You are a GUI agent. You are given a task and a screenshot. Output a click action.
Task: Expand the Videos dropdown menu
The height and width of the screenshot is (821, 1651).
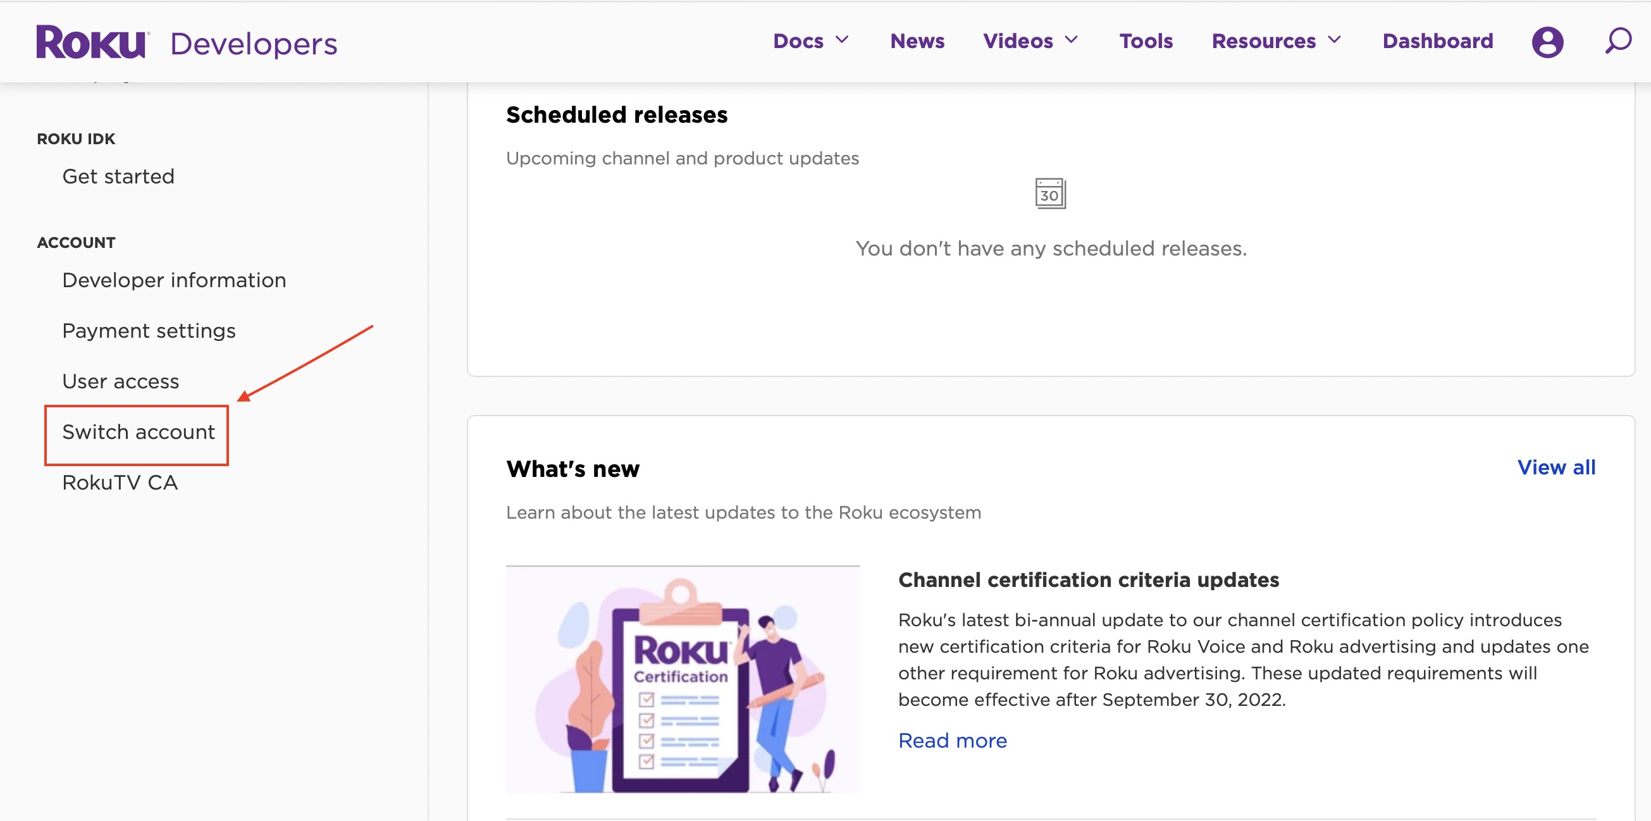[x=1030, y=41]
